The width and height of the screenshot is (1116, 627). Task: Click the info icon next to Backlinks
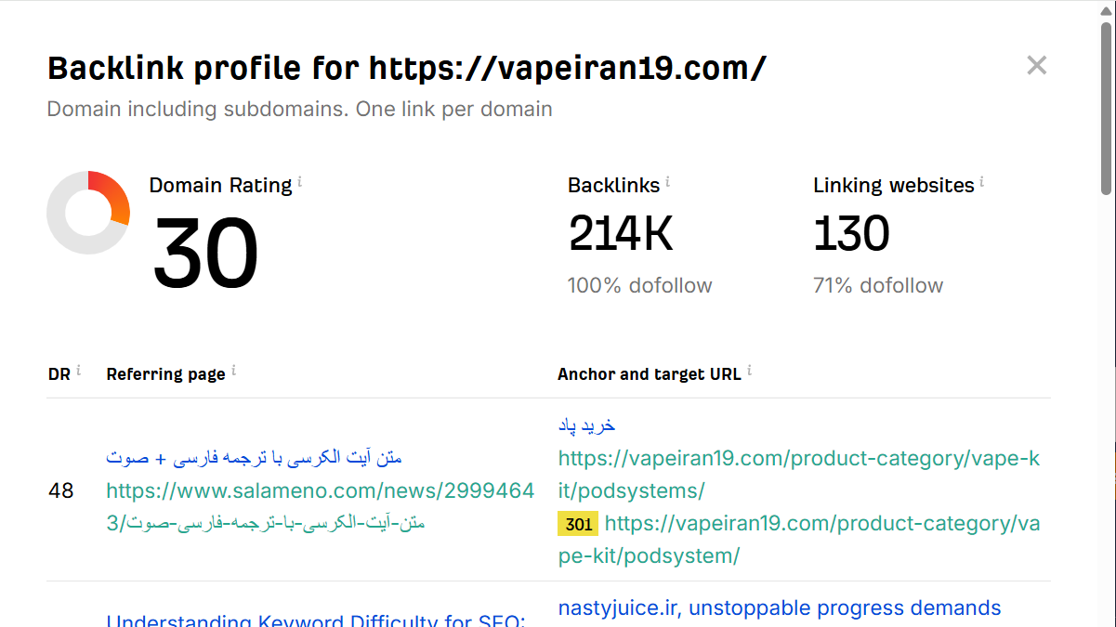pyautogui.click(x=667, y=183)
